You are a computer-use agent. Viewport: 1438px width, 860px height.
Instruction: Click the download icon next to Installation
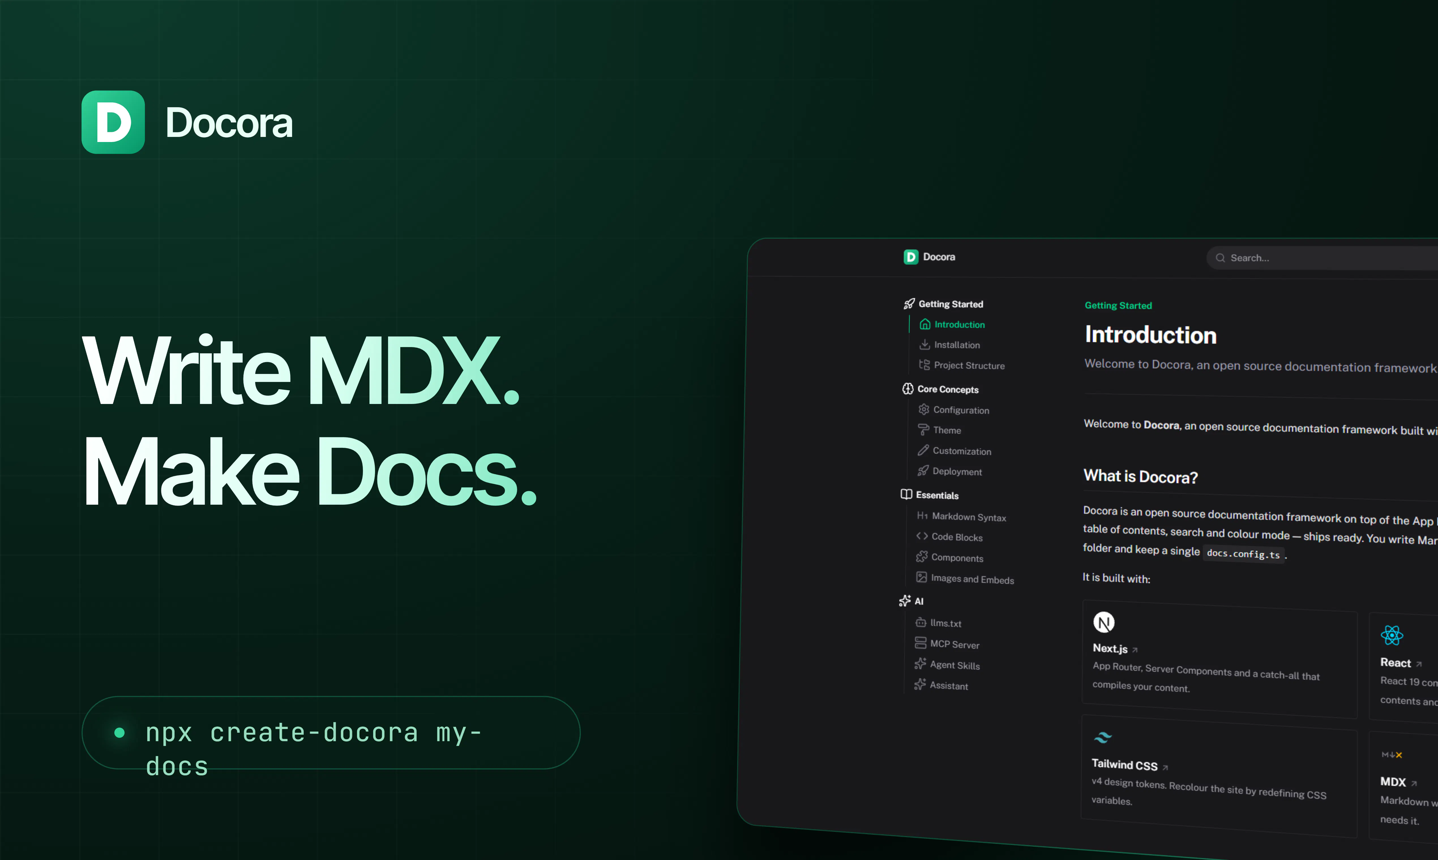point(925,344)
